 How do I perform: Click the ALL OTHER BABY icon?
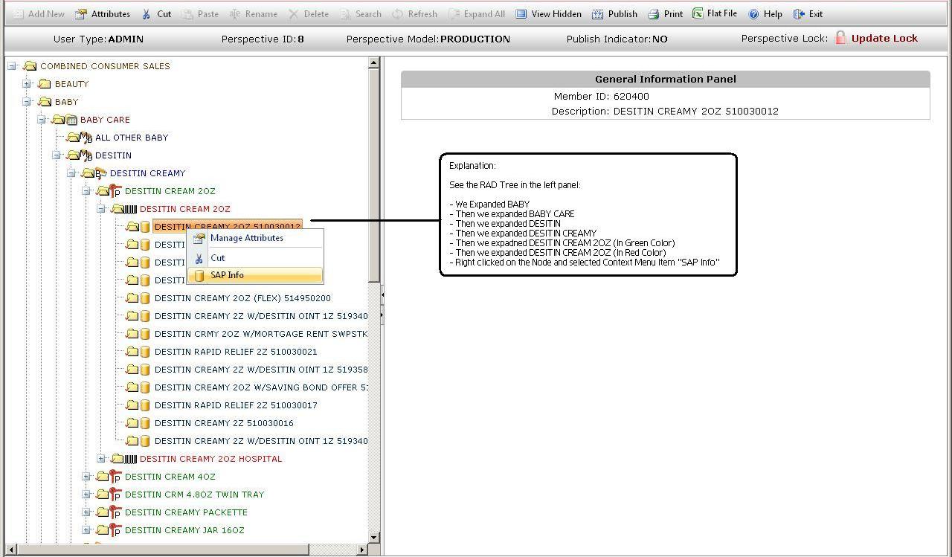click(x=86, y=138)
